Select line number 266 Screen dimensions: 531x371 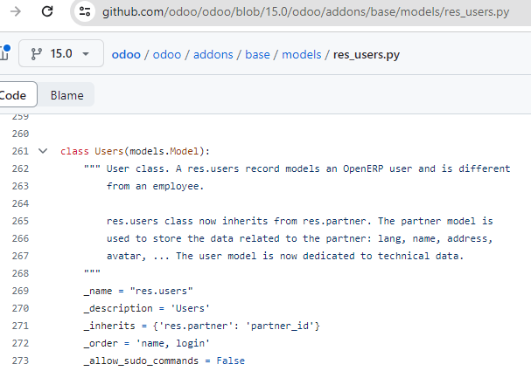pos(20,238)
